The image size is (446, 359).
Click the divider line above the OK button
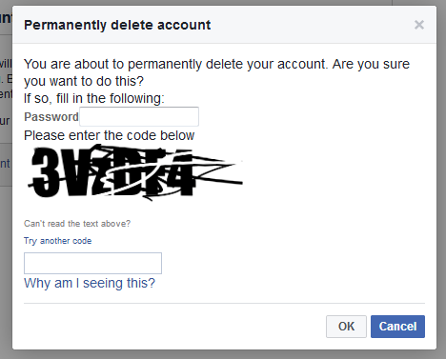(224, 303)
